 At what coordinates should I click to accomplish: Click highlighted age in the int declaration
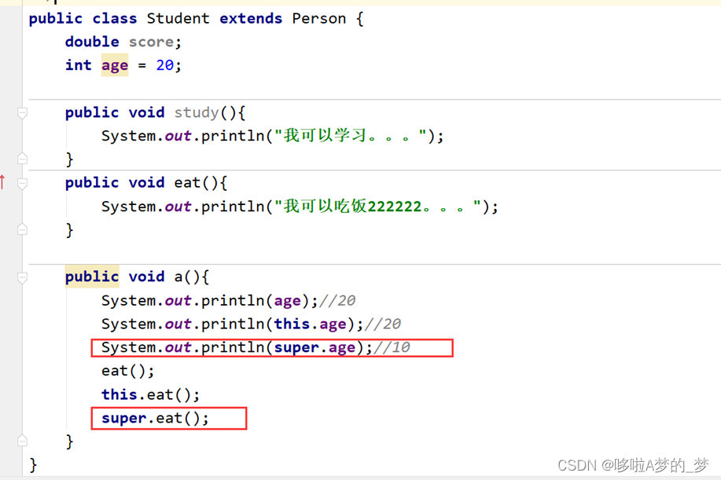[115, 65]
